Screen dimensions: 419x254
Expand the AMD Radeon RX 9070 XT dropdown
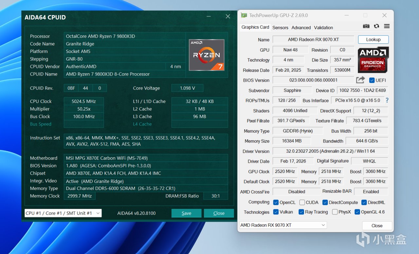click(283, 225)
